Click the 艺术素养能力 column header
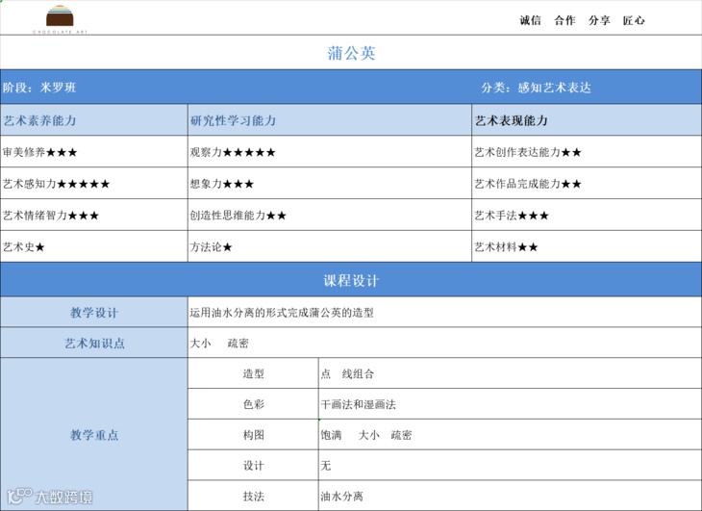 click(94, 120)
